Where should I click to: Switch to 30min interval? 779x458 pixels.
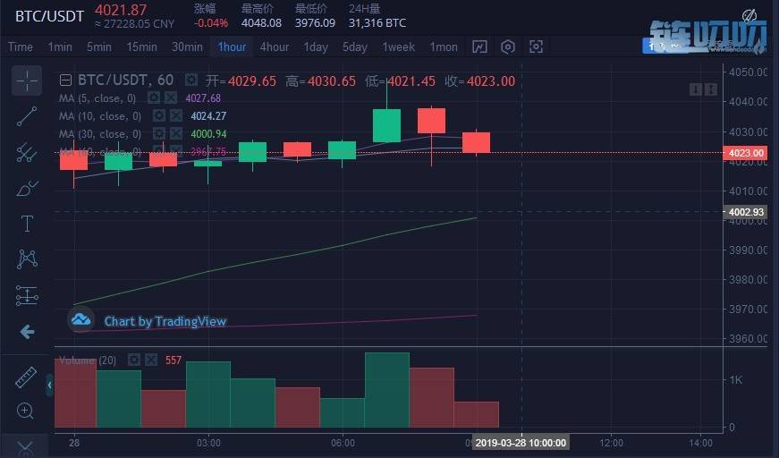[x=187, y=47]
